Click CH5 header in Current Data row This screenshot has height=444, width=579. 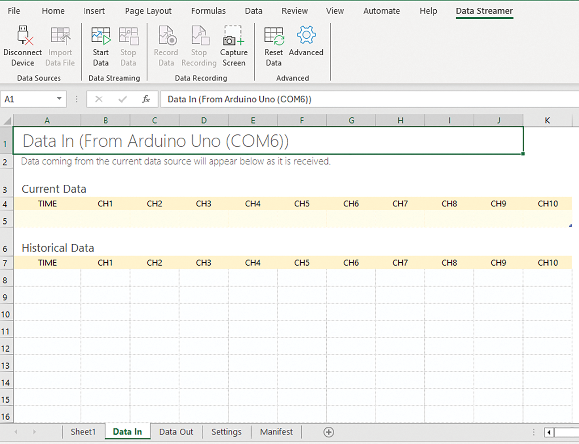click(302, 204)
